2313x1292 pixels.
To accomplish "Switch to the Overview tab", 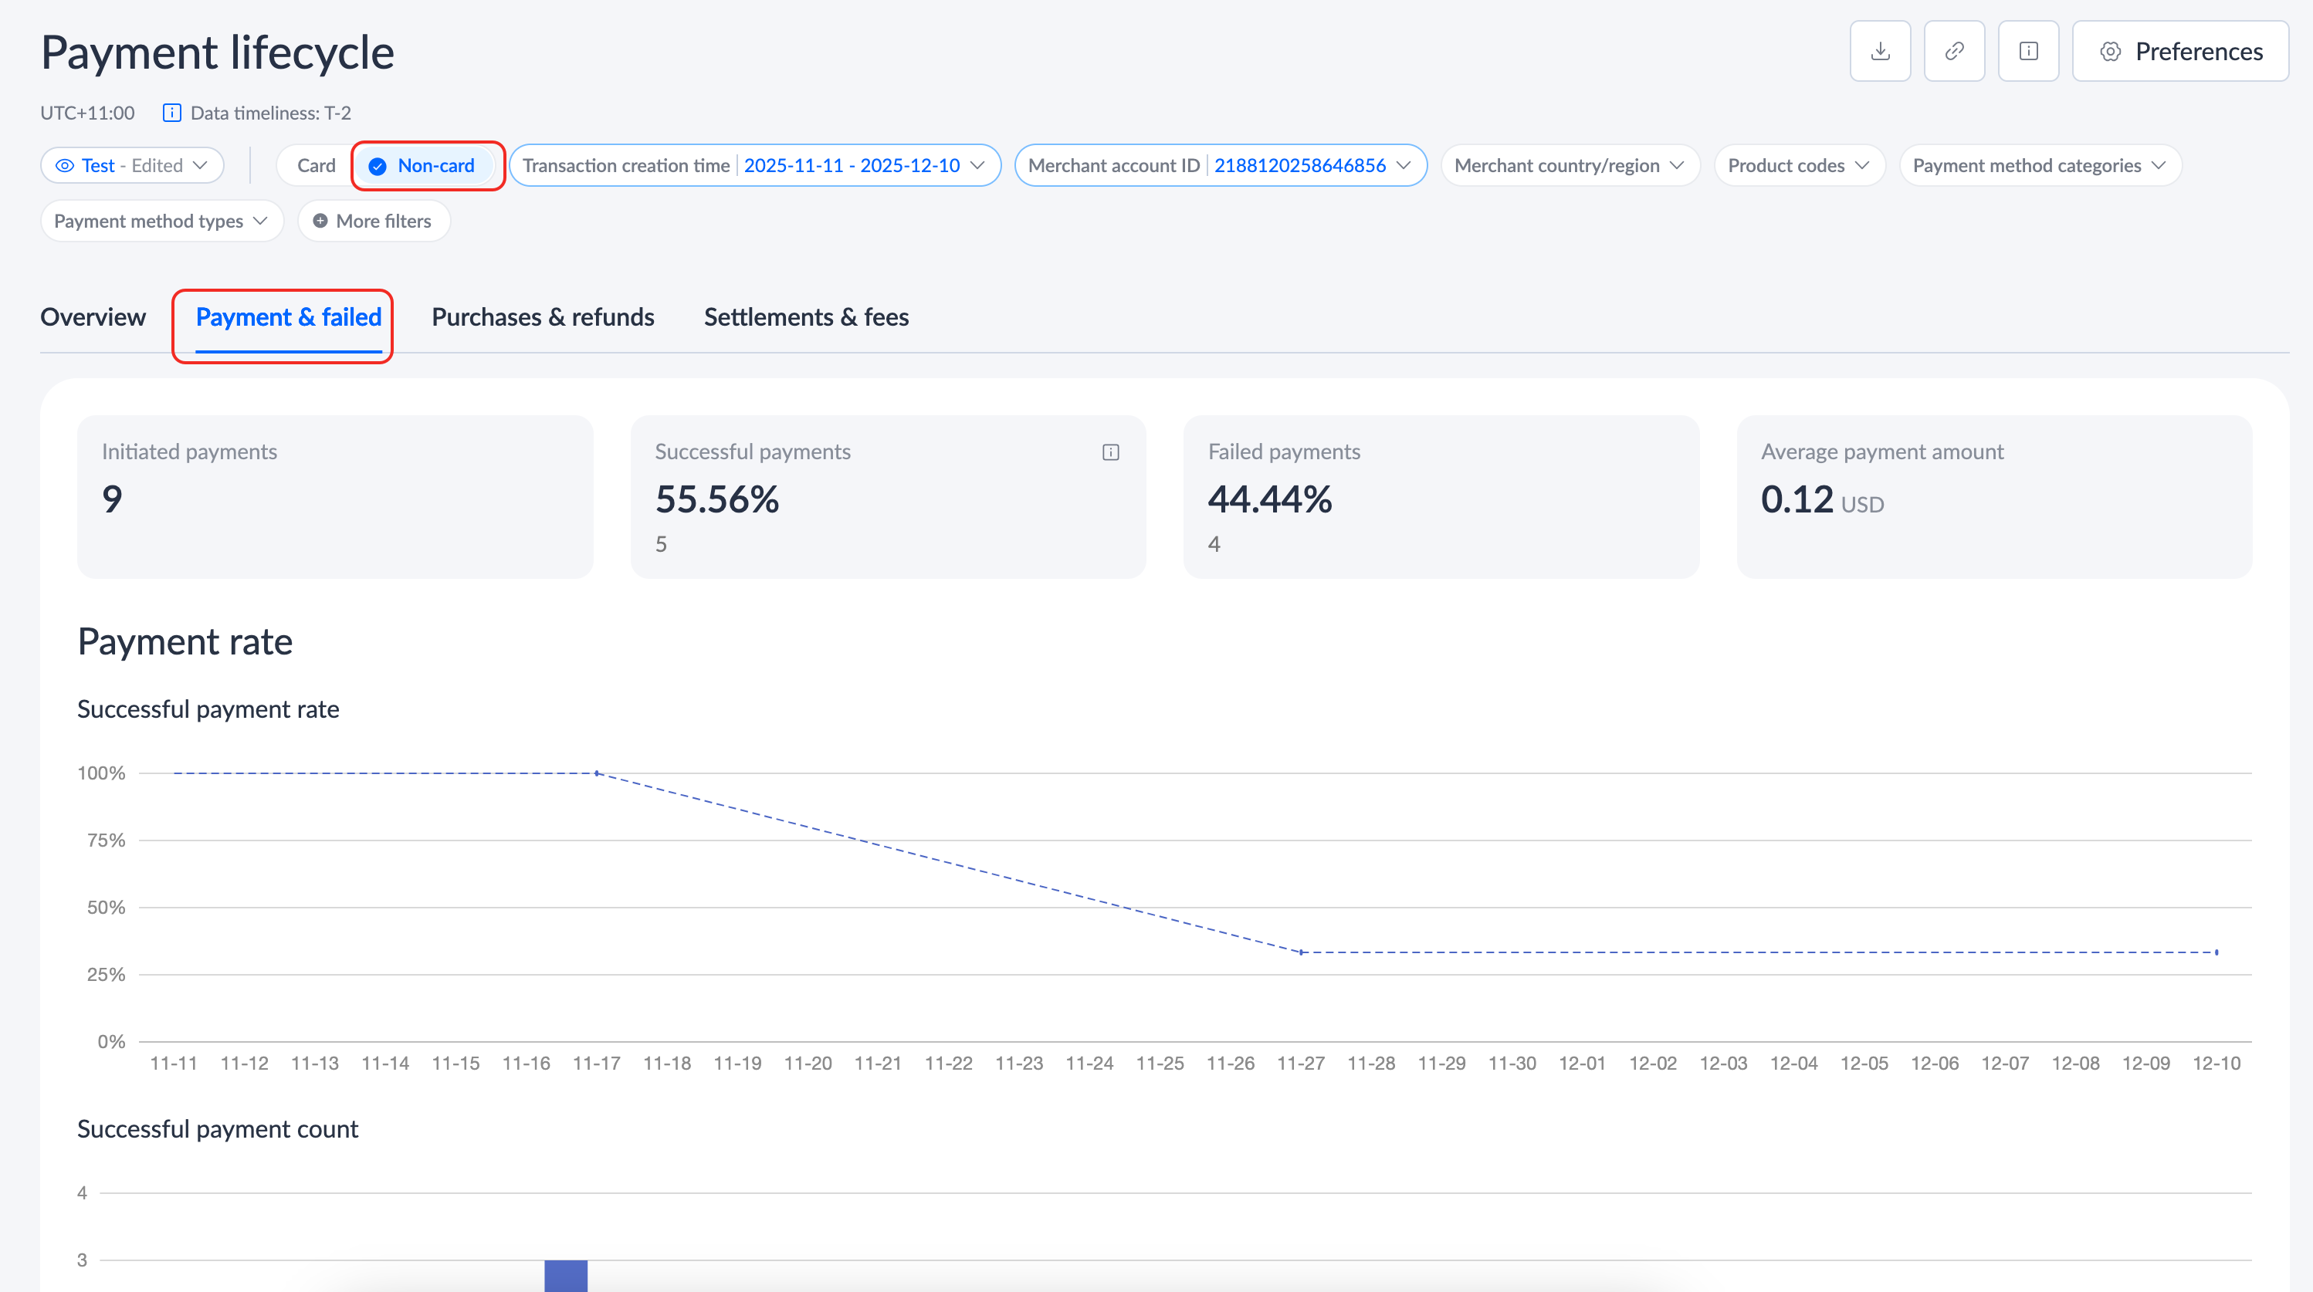I will pyautogui.click(x=93, y=317).
